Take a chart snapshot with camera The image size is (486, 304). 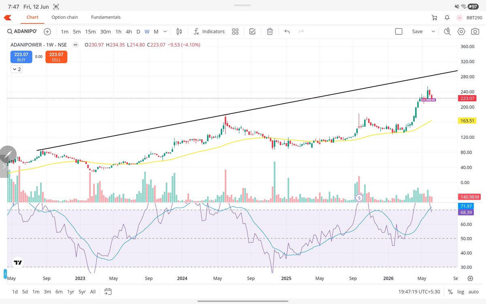coord(474,32)
